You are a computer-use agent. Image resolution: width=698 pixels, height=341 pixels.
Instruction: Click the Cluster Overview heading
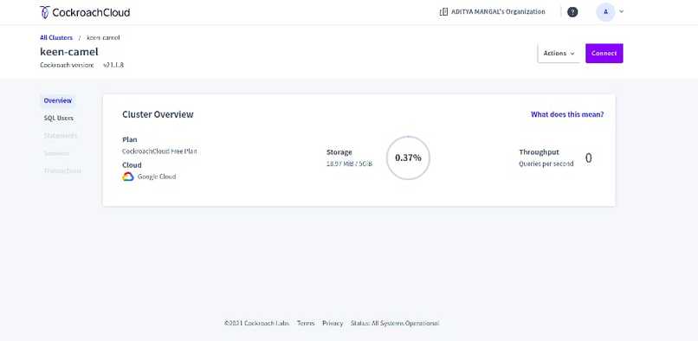coord(158,114)
